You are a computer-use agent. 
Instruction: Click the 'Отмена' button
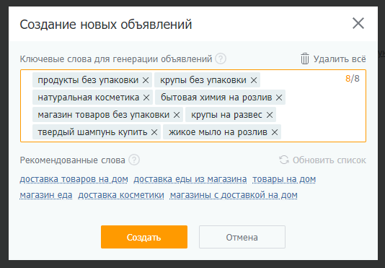pyautogui.click(x=242, y=237)
